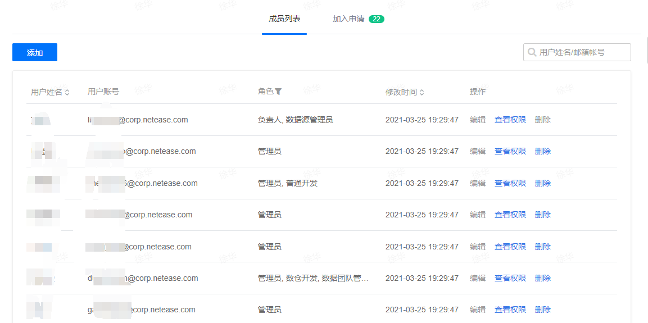Image resolution: width=648 pixels, height=323 pixels.
Task: View permissions for 管理员, 普通开发 member
Action: (x=510, y=183)
